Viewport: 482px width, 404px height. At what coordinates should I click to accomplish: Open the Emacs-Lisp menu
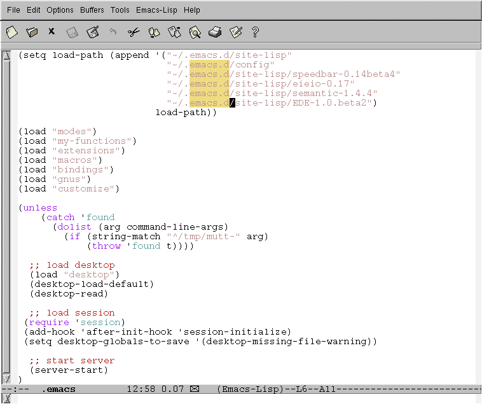click(x=156, y=10)
